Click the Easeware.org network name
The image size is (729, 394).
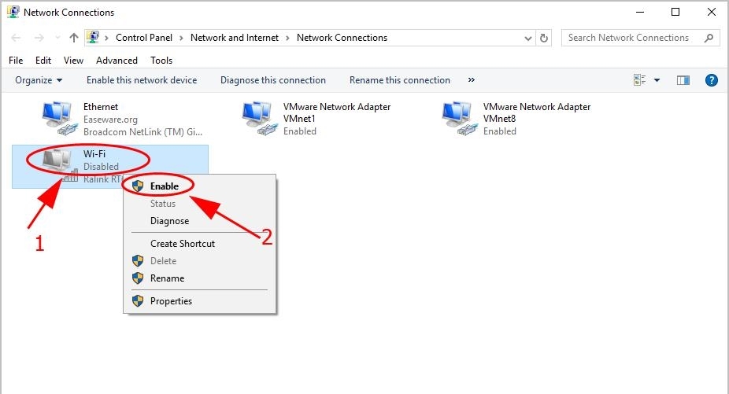[110, 120]
